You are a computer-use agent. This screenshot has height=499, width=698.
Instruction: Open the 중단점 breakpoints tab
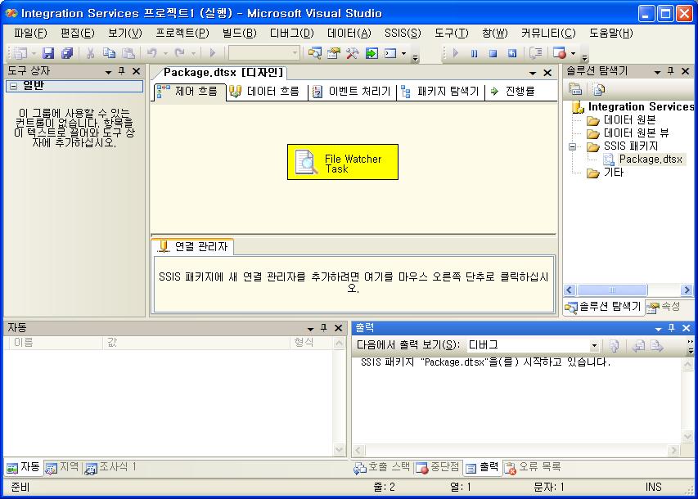(x=437, y=467)
